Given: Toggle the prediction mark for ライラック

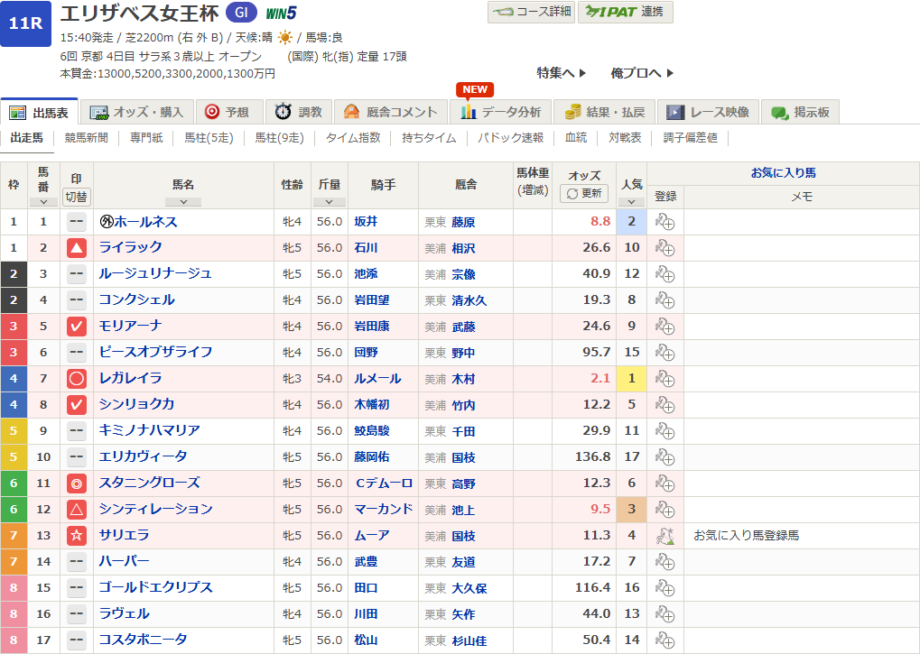Looking at the screenshot, I should [77, 248].
